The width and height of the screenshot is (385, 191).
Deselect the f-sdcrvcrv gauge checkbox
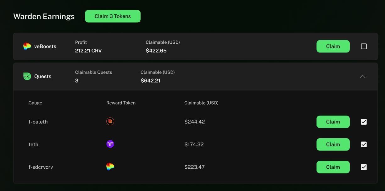(x=364, y=167)
